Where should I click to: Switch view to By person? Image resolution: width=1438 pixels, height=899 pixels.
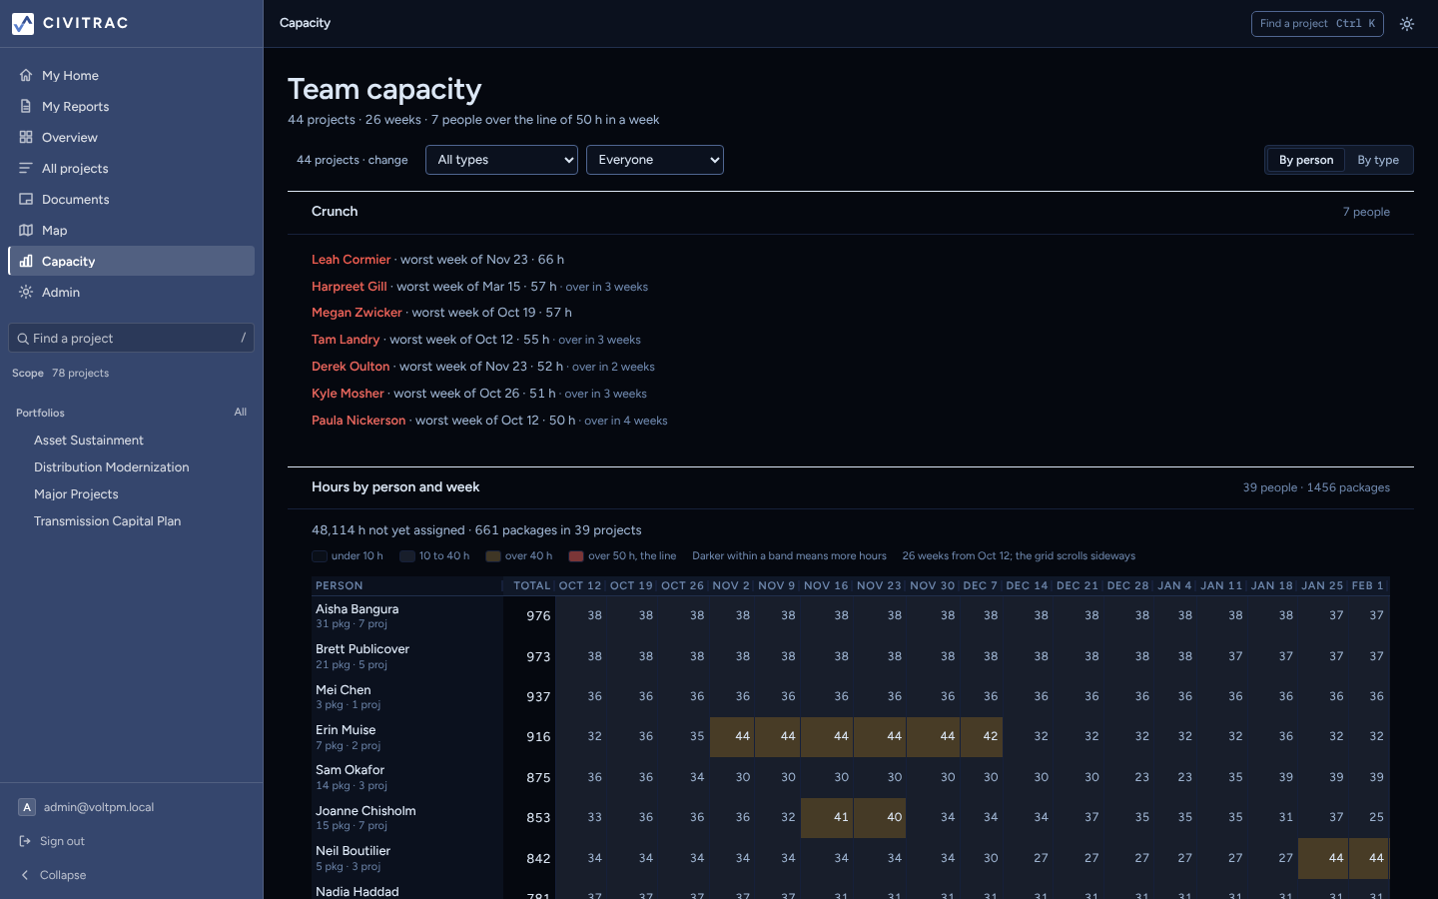point(1306,160)
